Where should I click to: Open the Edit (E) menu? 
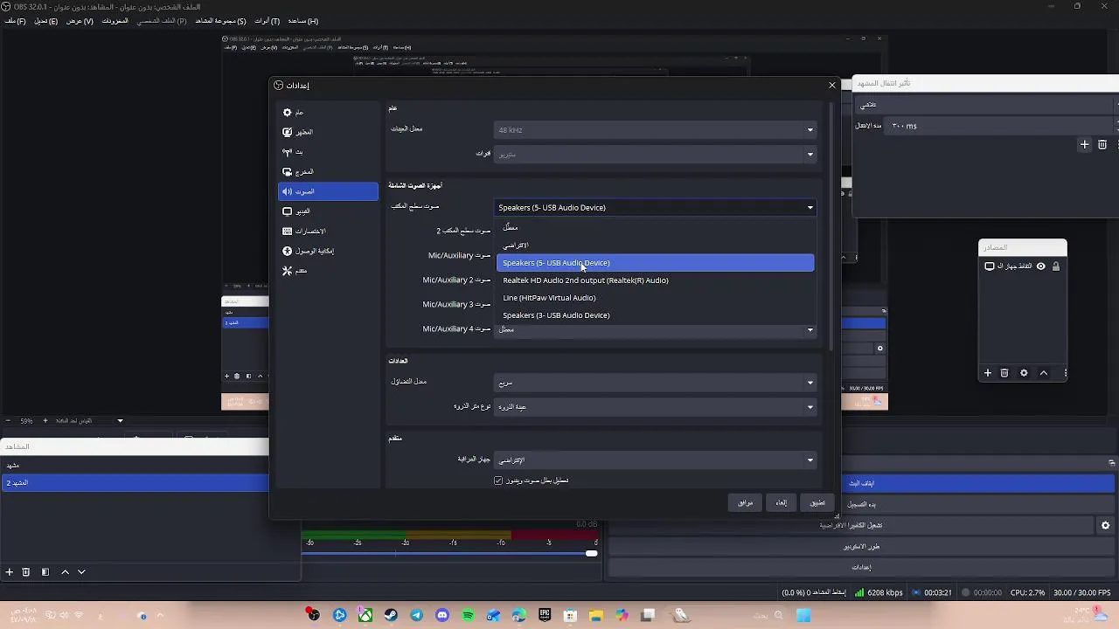pos(46,21)
